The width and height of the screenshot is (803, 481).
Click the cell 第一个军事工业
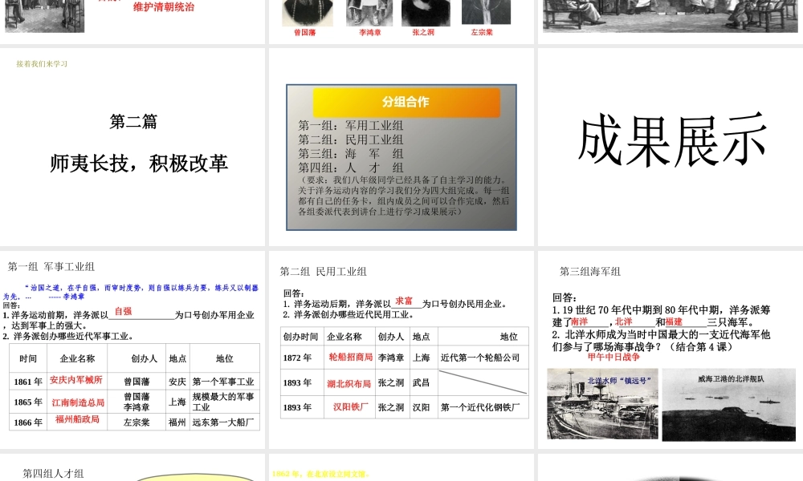tap(223, 382)
